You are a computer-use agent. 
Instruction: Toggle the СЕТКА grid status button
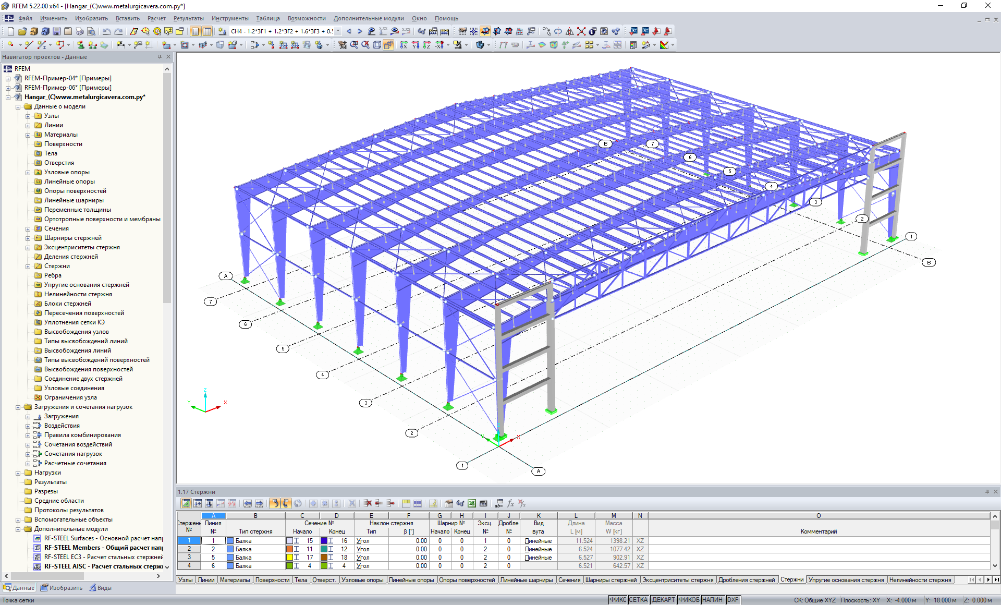click(638, 600)
